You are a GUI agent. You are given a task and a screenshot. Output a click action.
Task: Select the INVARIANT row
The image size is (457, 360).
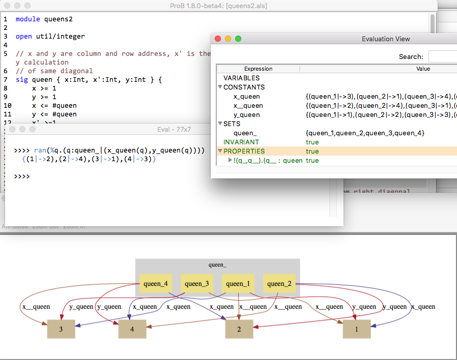241,142
